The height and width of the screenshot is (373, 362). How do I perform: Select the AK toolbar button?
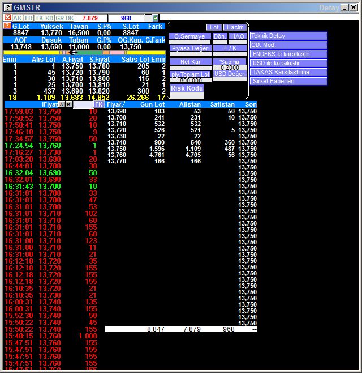pos(18,18)
